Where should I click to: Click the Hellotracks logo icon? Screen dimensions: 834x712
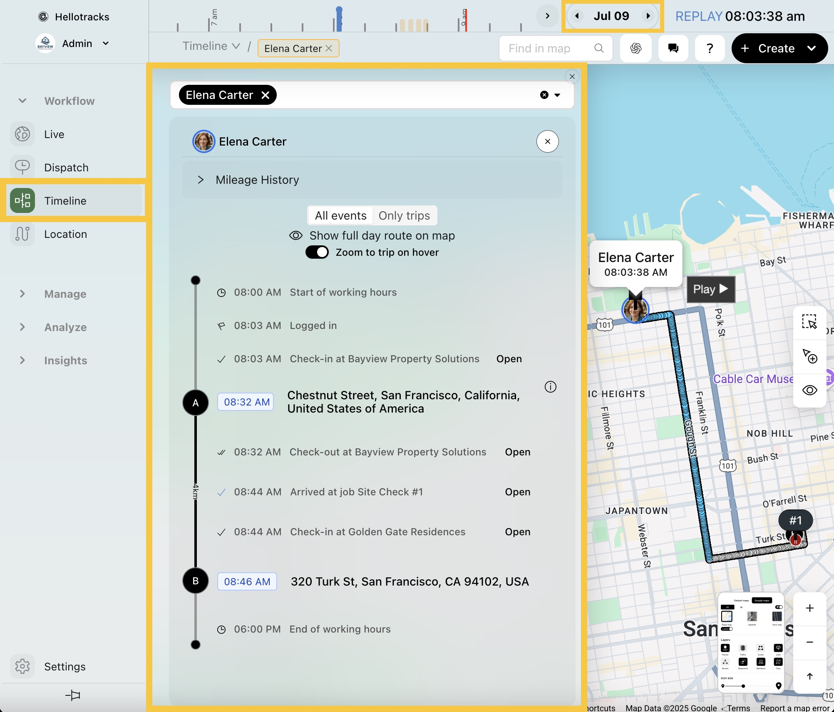tap(43, 17)
